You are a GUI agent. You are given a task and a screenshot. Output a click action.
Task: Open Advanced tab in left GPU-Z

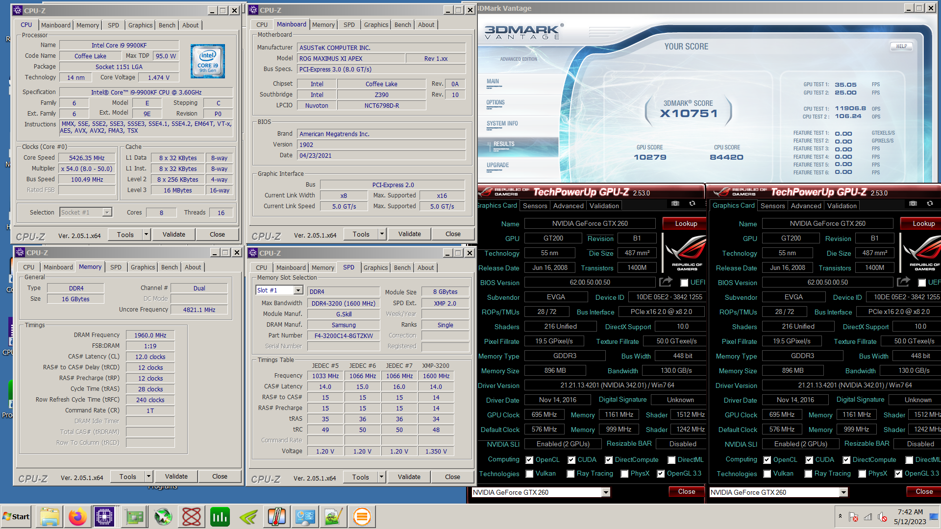point(569,206)
